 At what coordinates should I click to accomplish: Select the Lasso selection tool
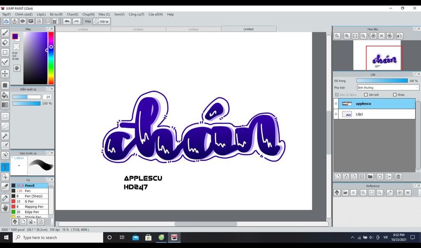click(5, 126)
